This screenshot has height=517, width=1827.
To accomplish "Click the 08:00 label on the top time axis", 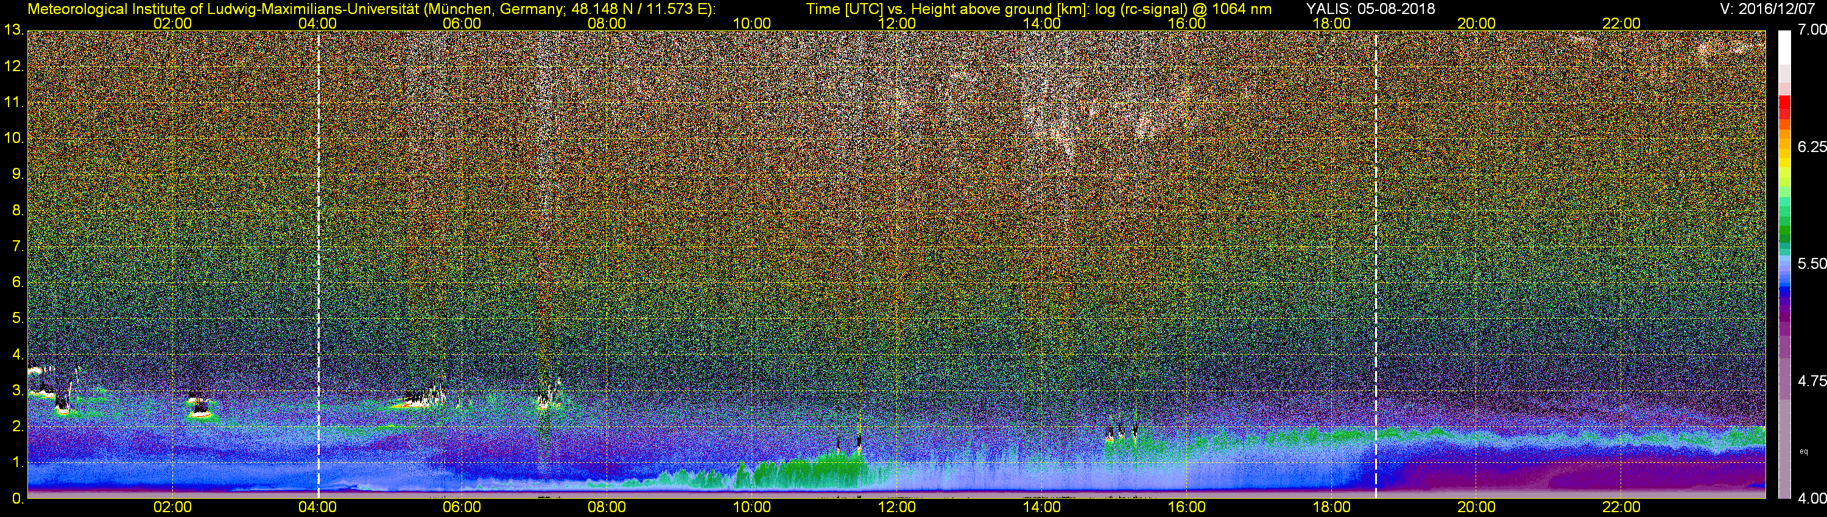I will [x=607, y=23].
